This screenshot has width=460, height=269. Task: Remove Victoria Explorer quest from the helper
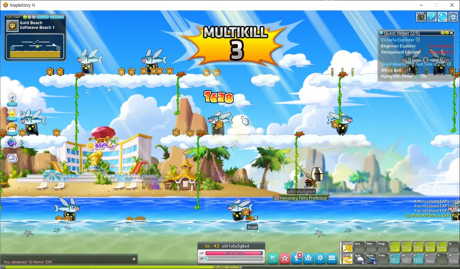418,40
